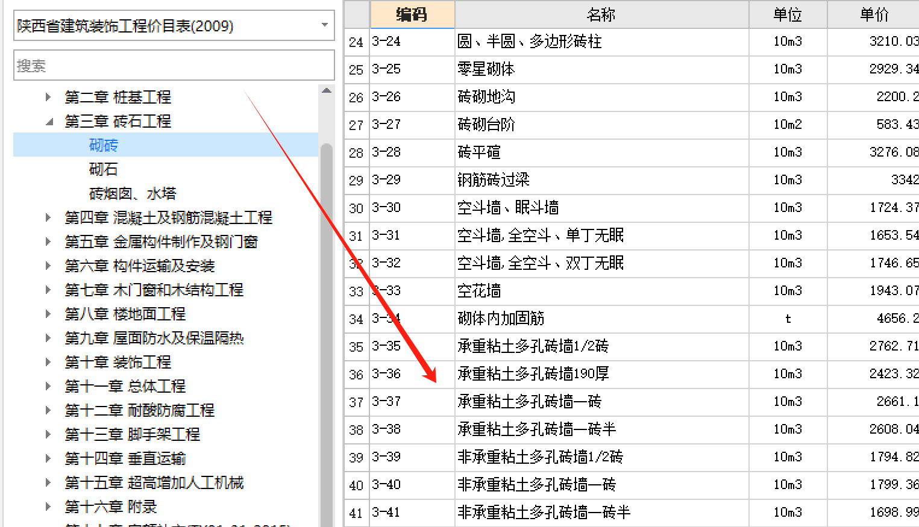Expand 第十二章 耐酸防腐工程 arrow
Screen dimensions: 919x527
(48, 410)
